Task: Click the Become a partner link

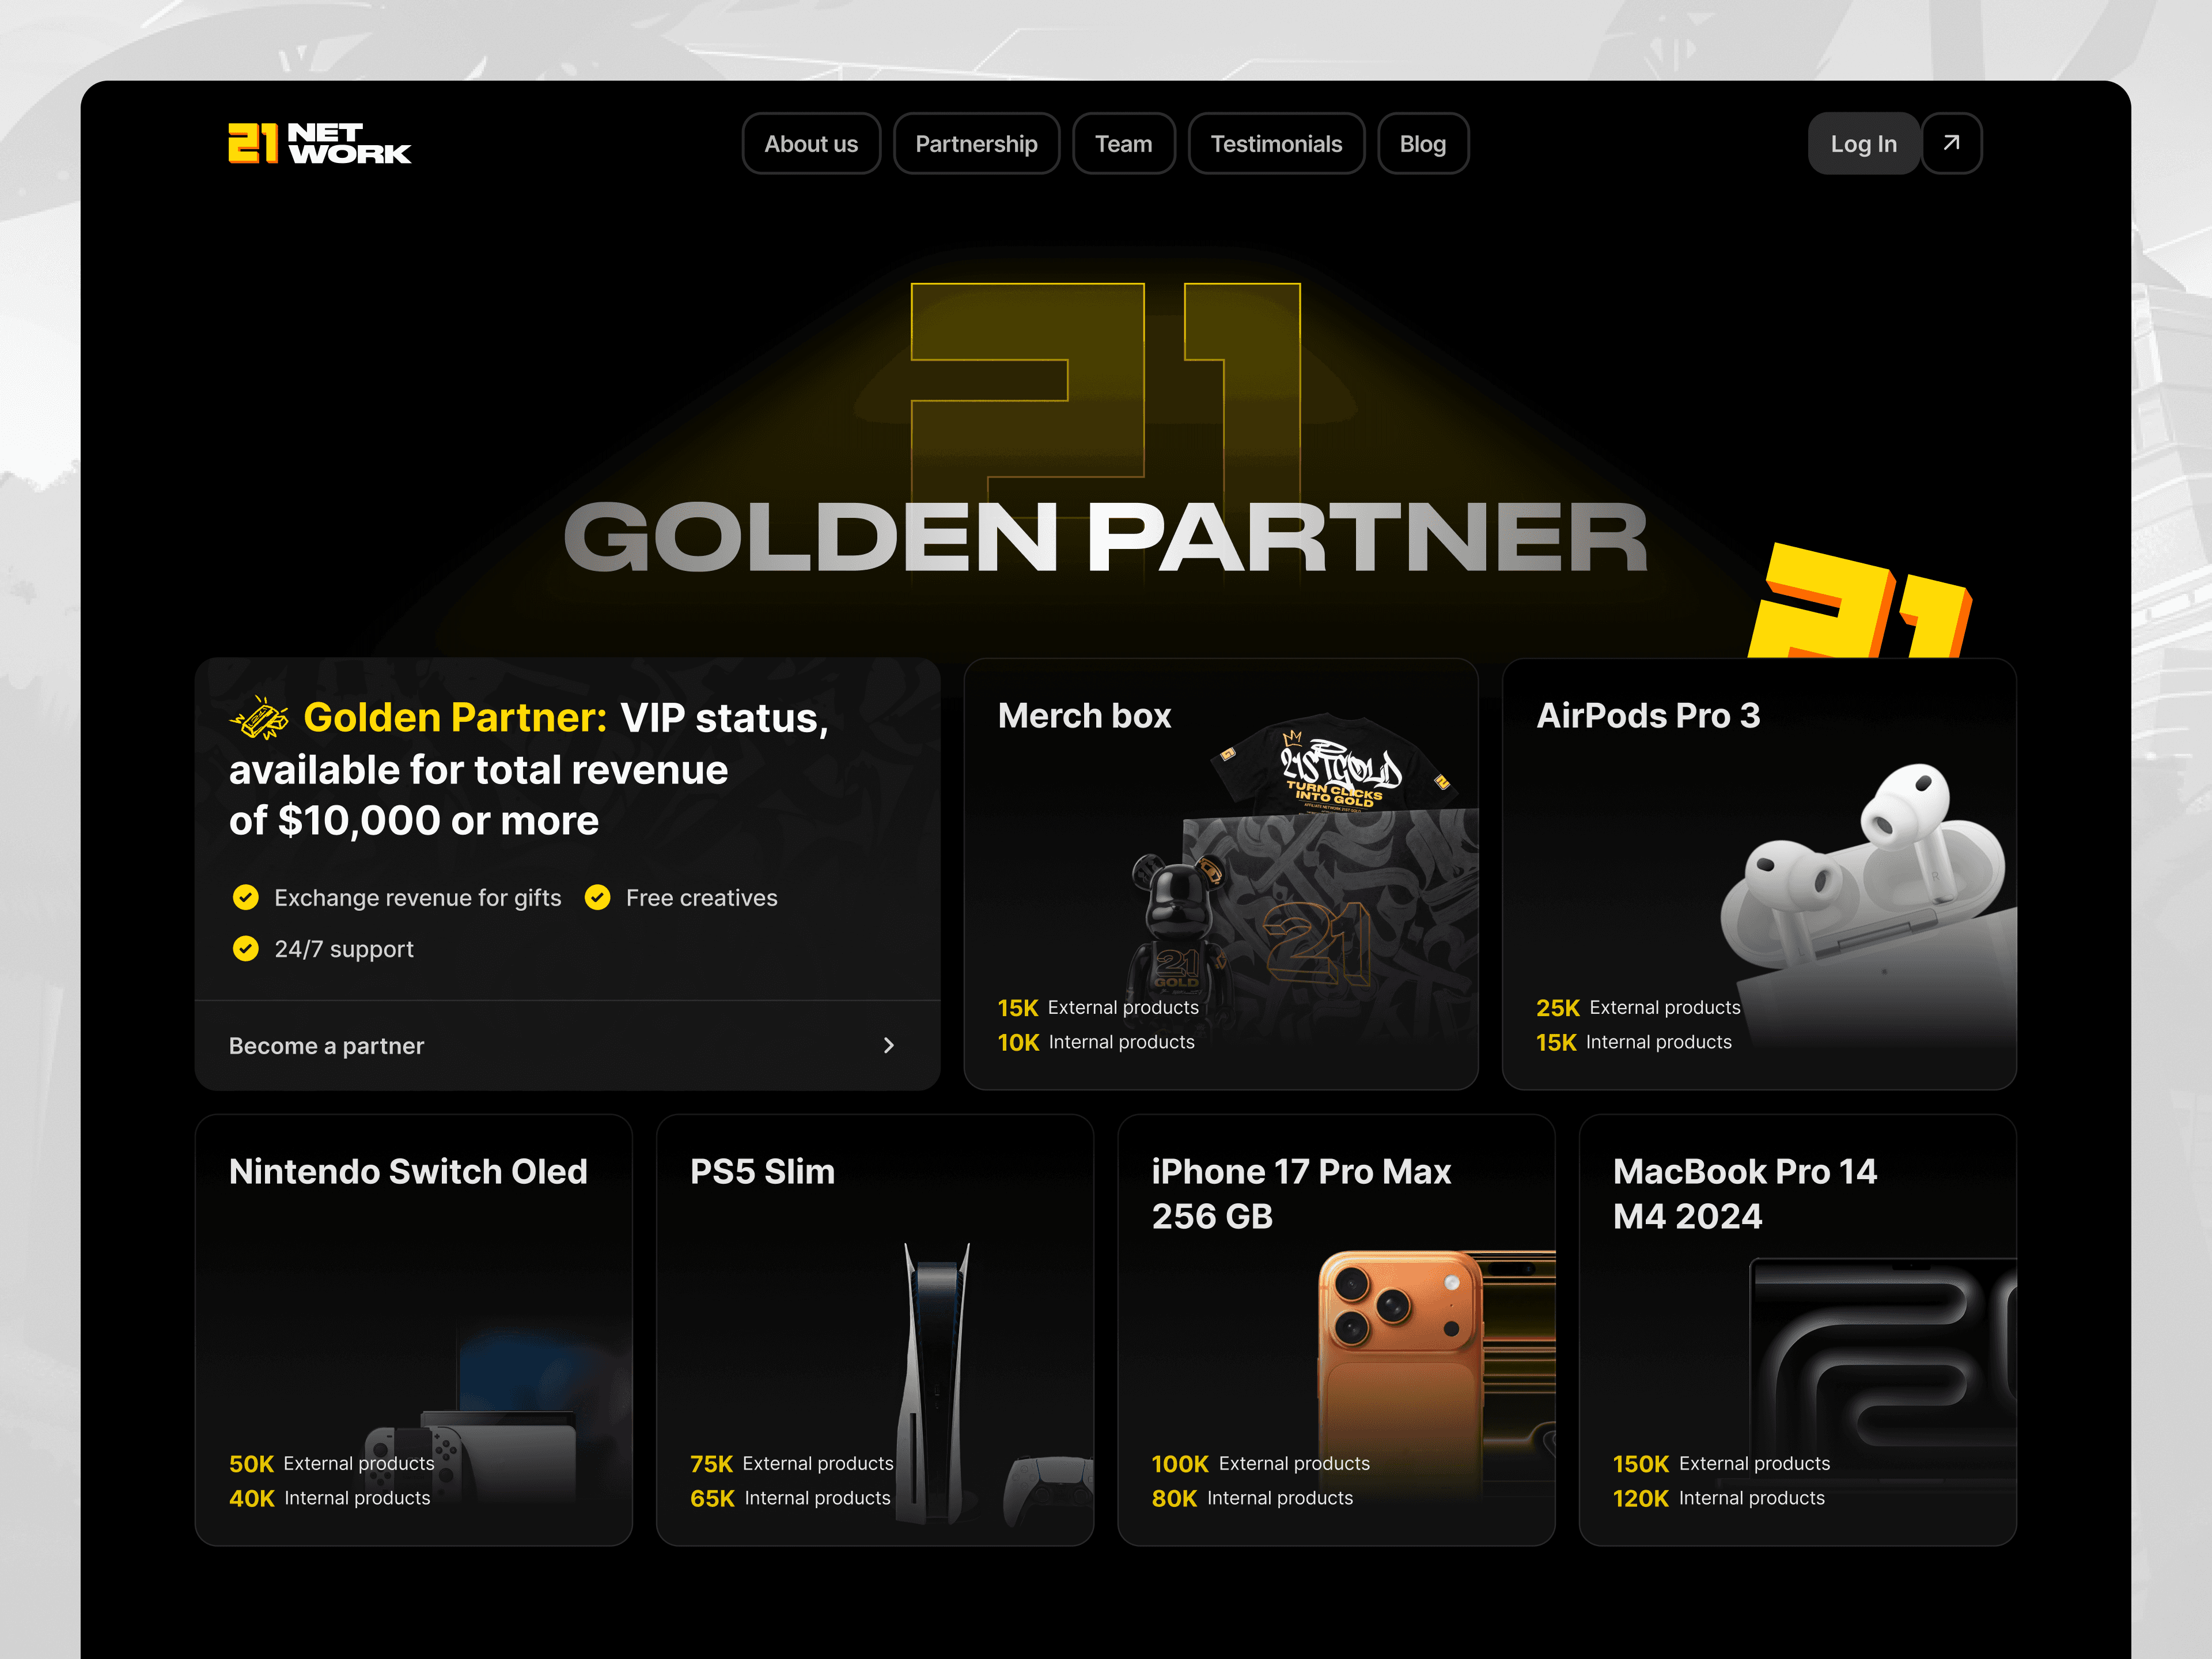Action: pyautogui.click(x=326, y=1045)
